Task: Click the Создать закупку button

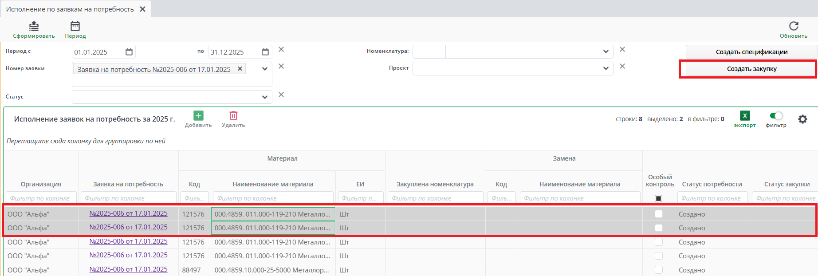Action: (x=751, y=69)
